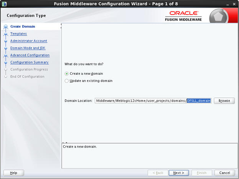The width and height of the screenshot is (239, 179).
Task: Close the Configuration Wizard window
Action: (234, 4)
